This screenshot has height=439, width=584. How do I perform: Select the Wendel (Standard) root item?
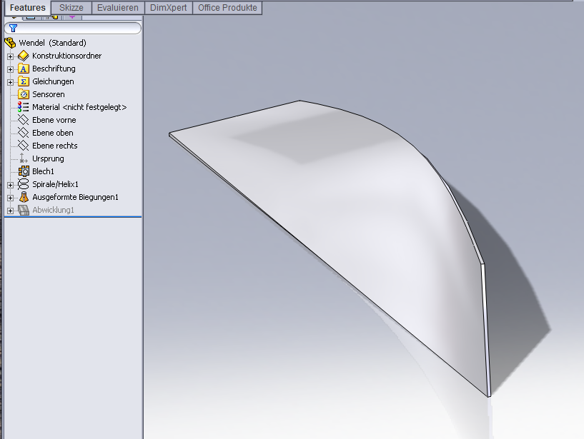[x=52, y=43]
